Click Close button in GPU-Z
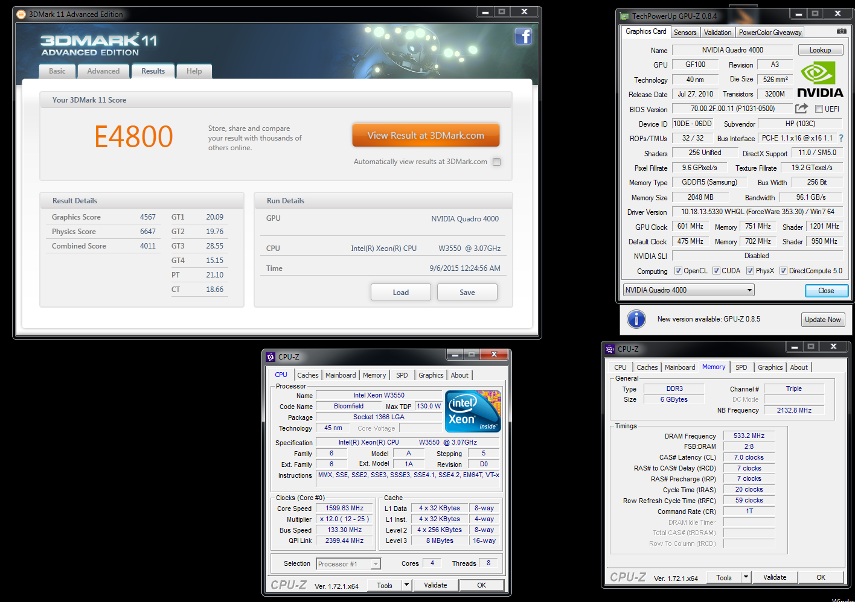The height and width of the screenshot is (602, 855). (x=826, y=291)
